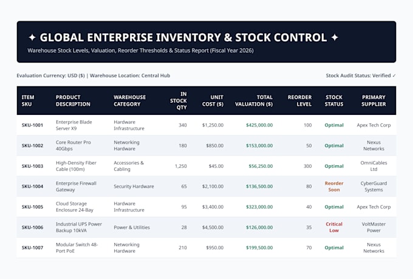Screen dimensions: 413x279
Task: Click the UNIT COST ($) column header
Action: 213,101
